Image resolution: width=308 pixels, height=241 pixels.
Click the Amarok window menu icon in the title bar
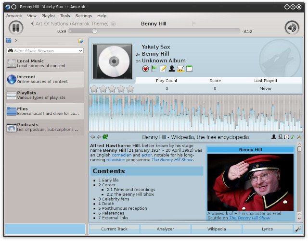pyautogui.click(x=8, y=7)
